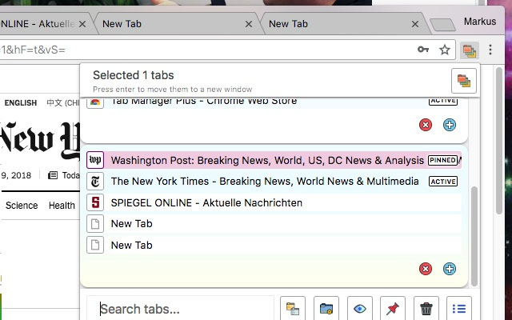Click the popup's vertical scrollbar
The width and height of the screenshot is (512, 320).
[474, 232]
